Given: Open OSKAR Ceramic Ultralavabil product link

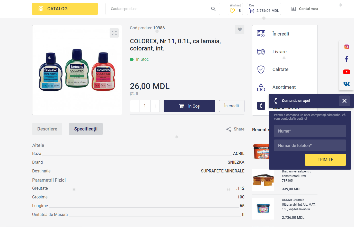Looking at the screenshot, I should click(x=299, y=205).
